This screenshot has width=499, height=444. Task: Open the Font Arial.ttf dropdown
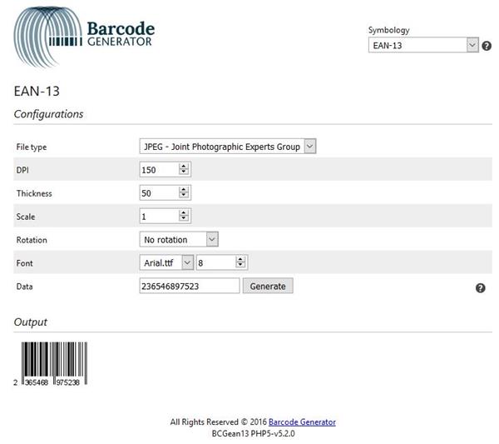166,262
